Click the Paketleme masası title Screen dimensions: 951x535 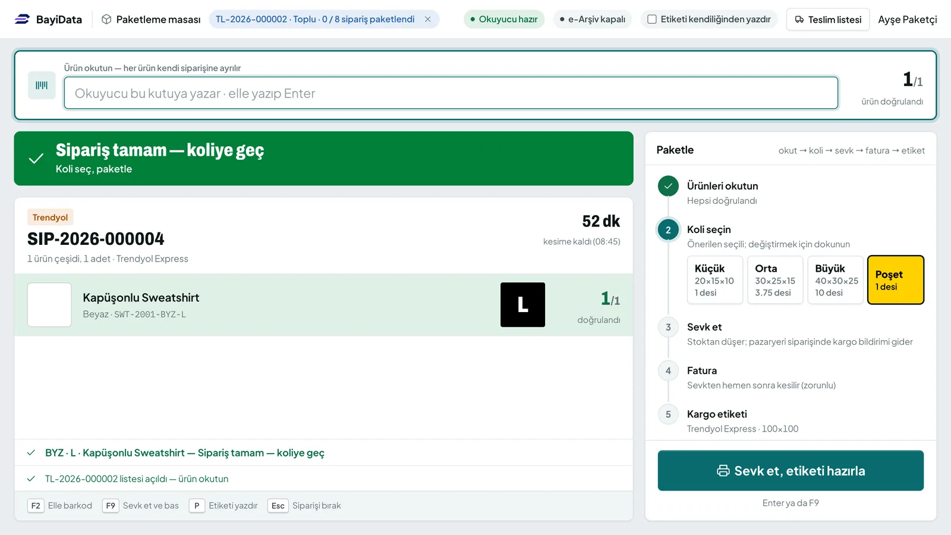click(x=158, y=20)
